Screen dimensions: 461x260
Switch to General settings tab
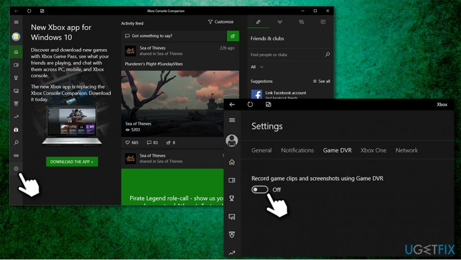[261, 150]
